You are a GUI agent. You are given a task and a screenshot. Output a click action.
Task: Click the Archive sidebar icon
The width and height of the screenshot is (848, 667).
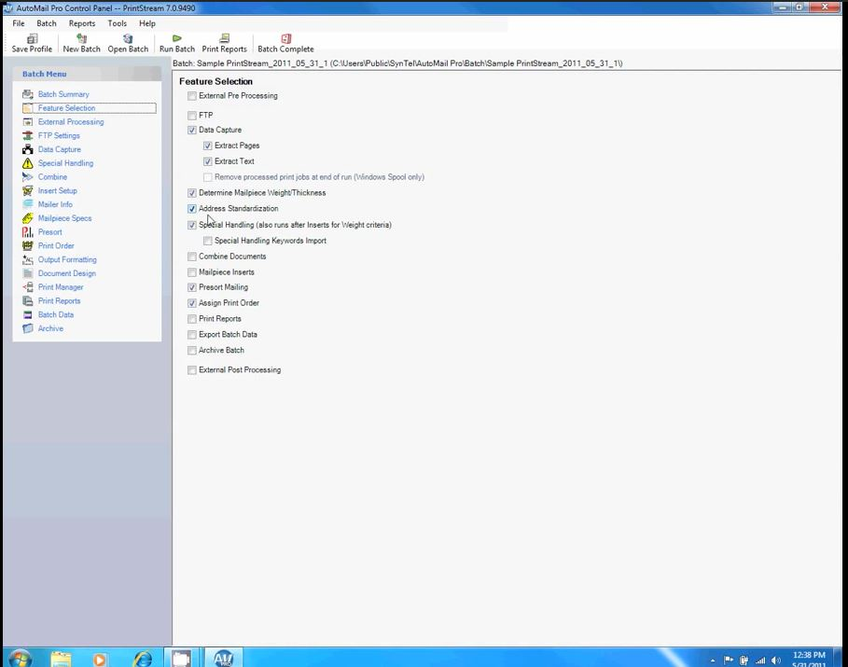27,328
